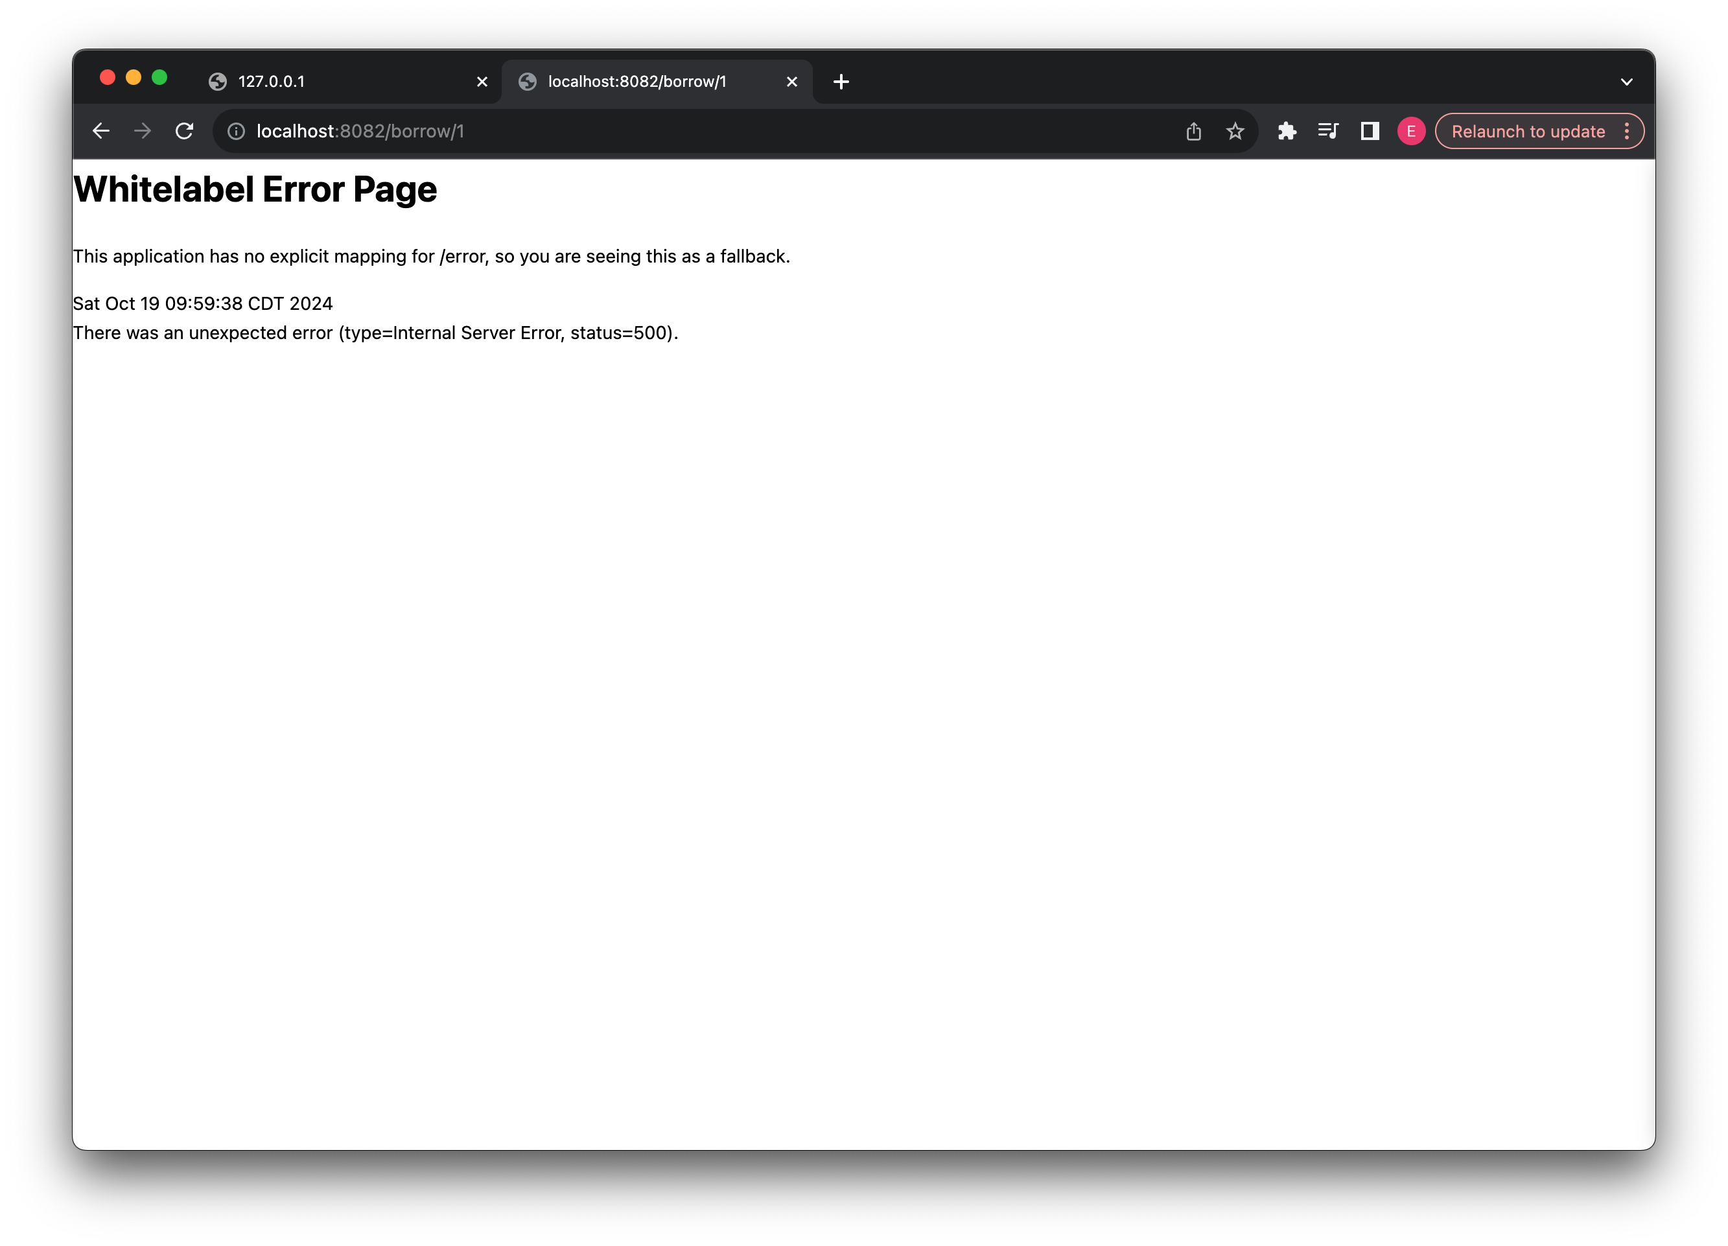This screenshot has height=1246, width=1728.
Task: Toggle the browser sidebar panel icon
Action: click(1368, 130)
